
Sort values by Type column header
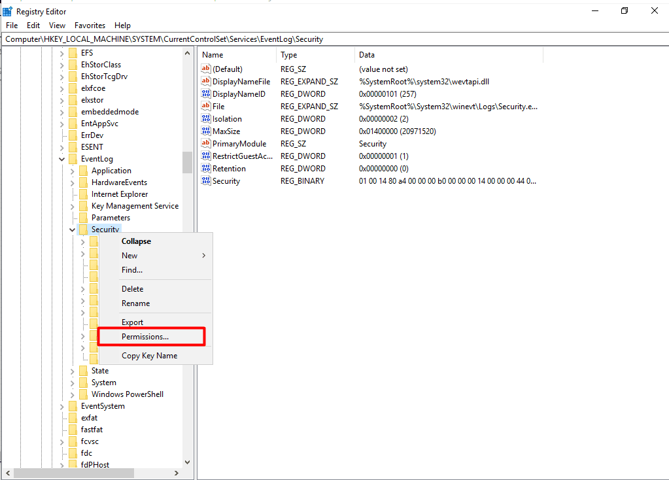(315, 55)
